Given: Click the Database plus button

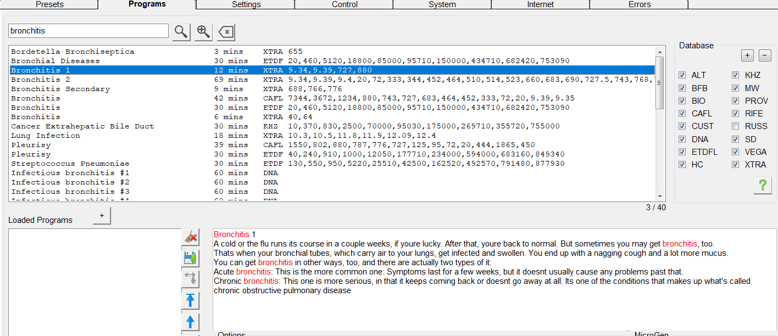Looking at the screenshot, I should tap(747, 55).
